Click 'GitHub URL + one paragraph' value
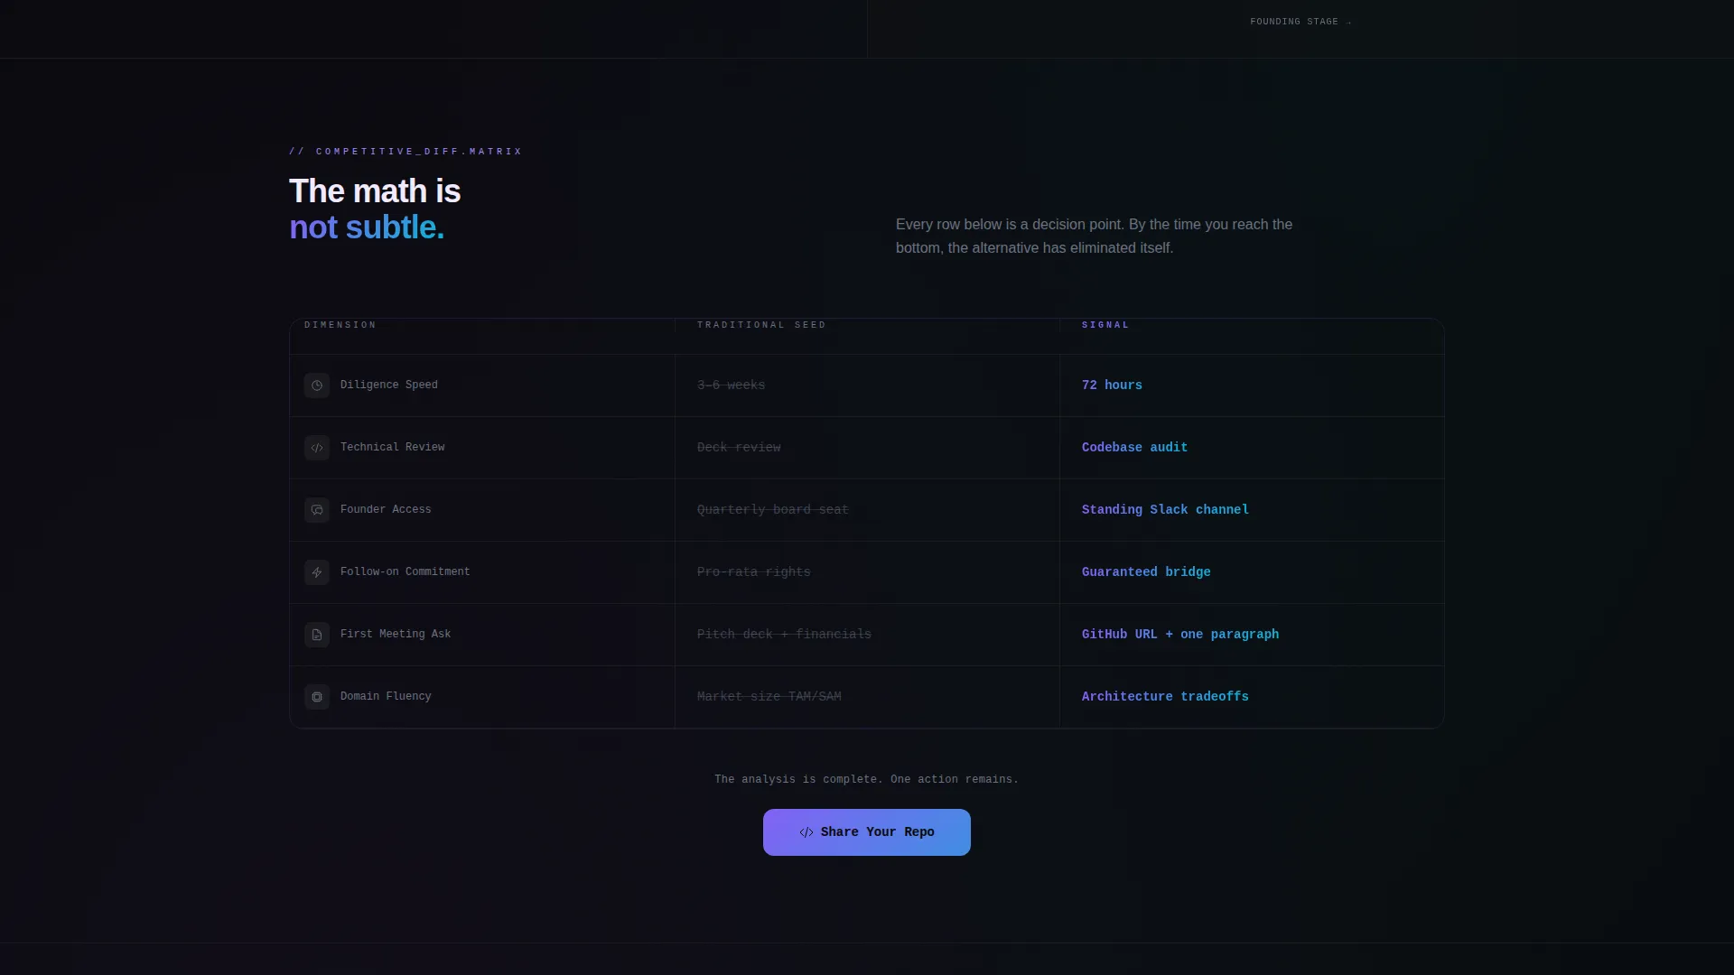 (x=1180, y=635)
